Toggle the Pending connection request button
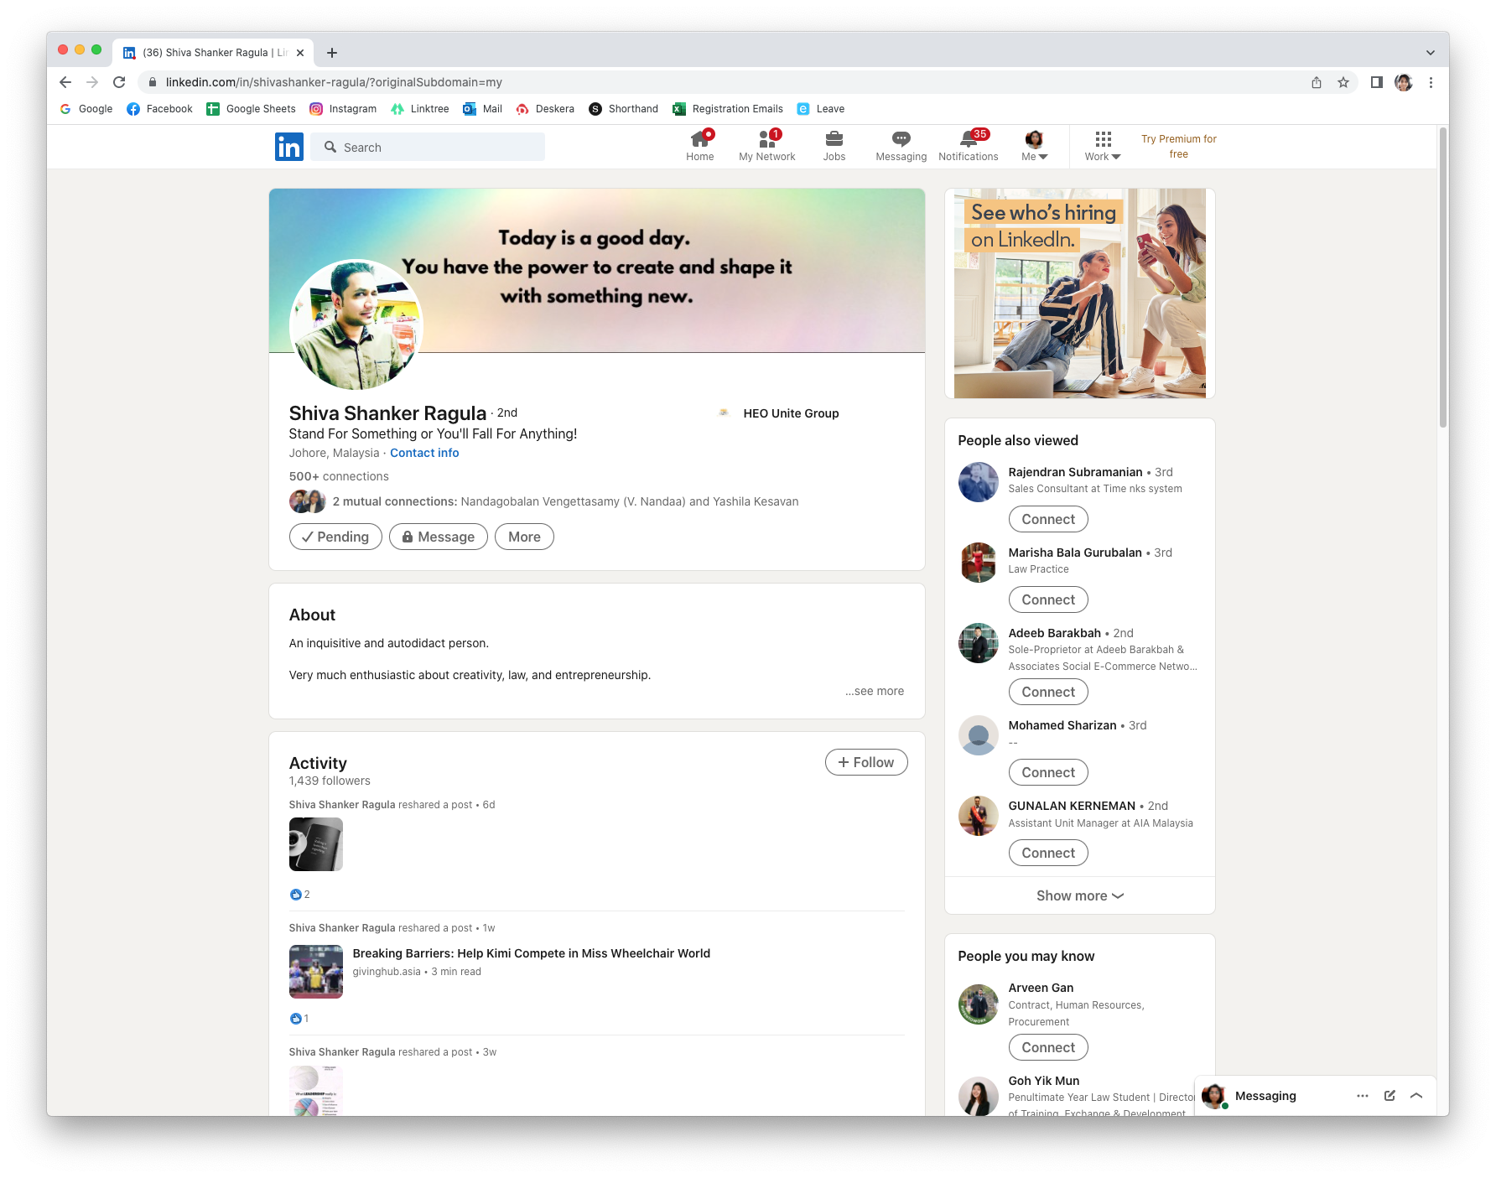Image resolution: width=1496 pixels, height=1178 pixels. 335,537
